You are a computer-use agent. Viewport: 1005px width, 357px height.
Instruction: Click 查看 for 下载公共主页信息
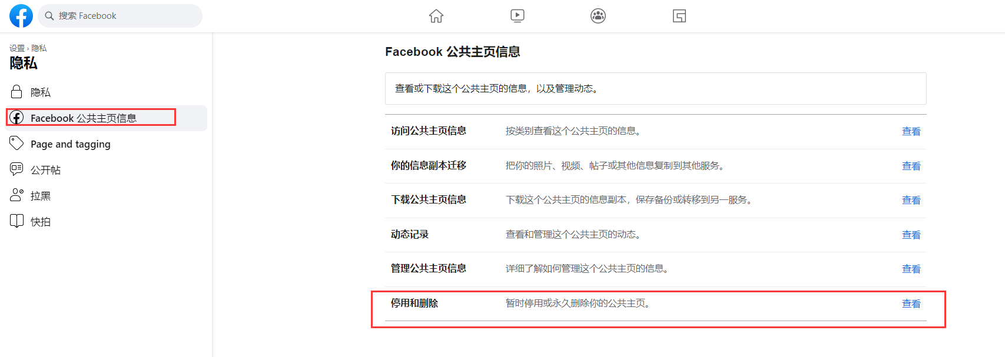911,200
